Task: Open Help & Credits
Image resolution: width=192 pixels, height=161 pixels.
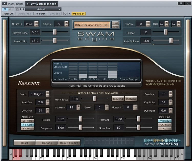Action: [x=69, y=143]
